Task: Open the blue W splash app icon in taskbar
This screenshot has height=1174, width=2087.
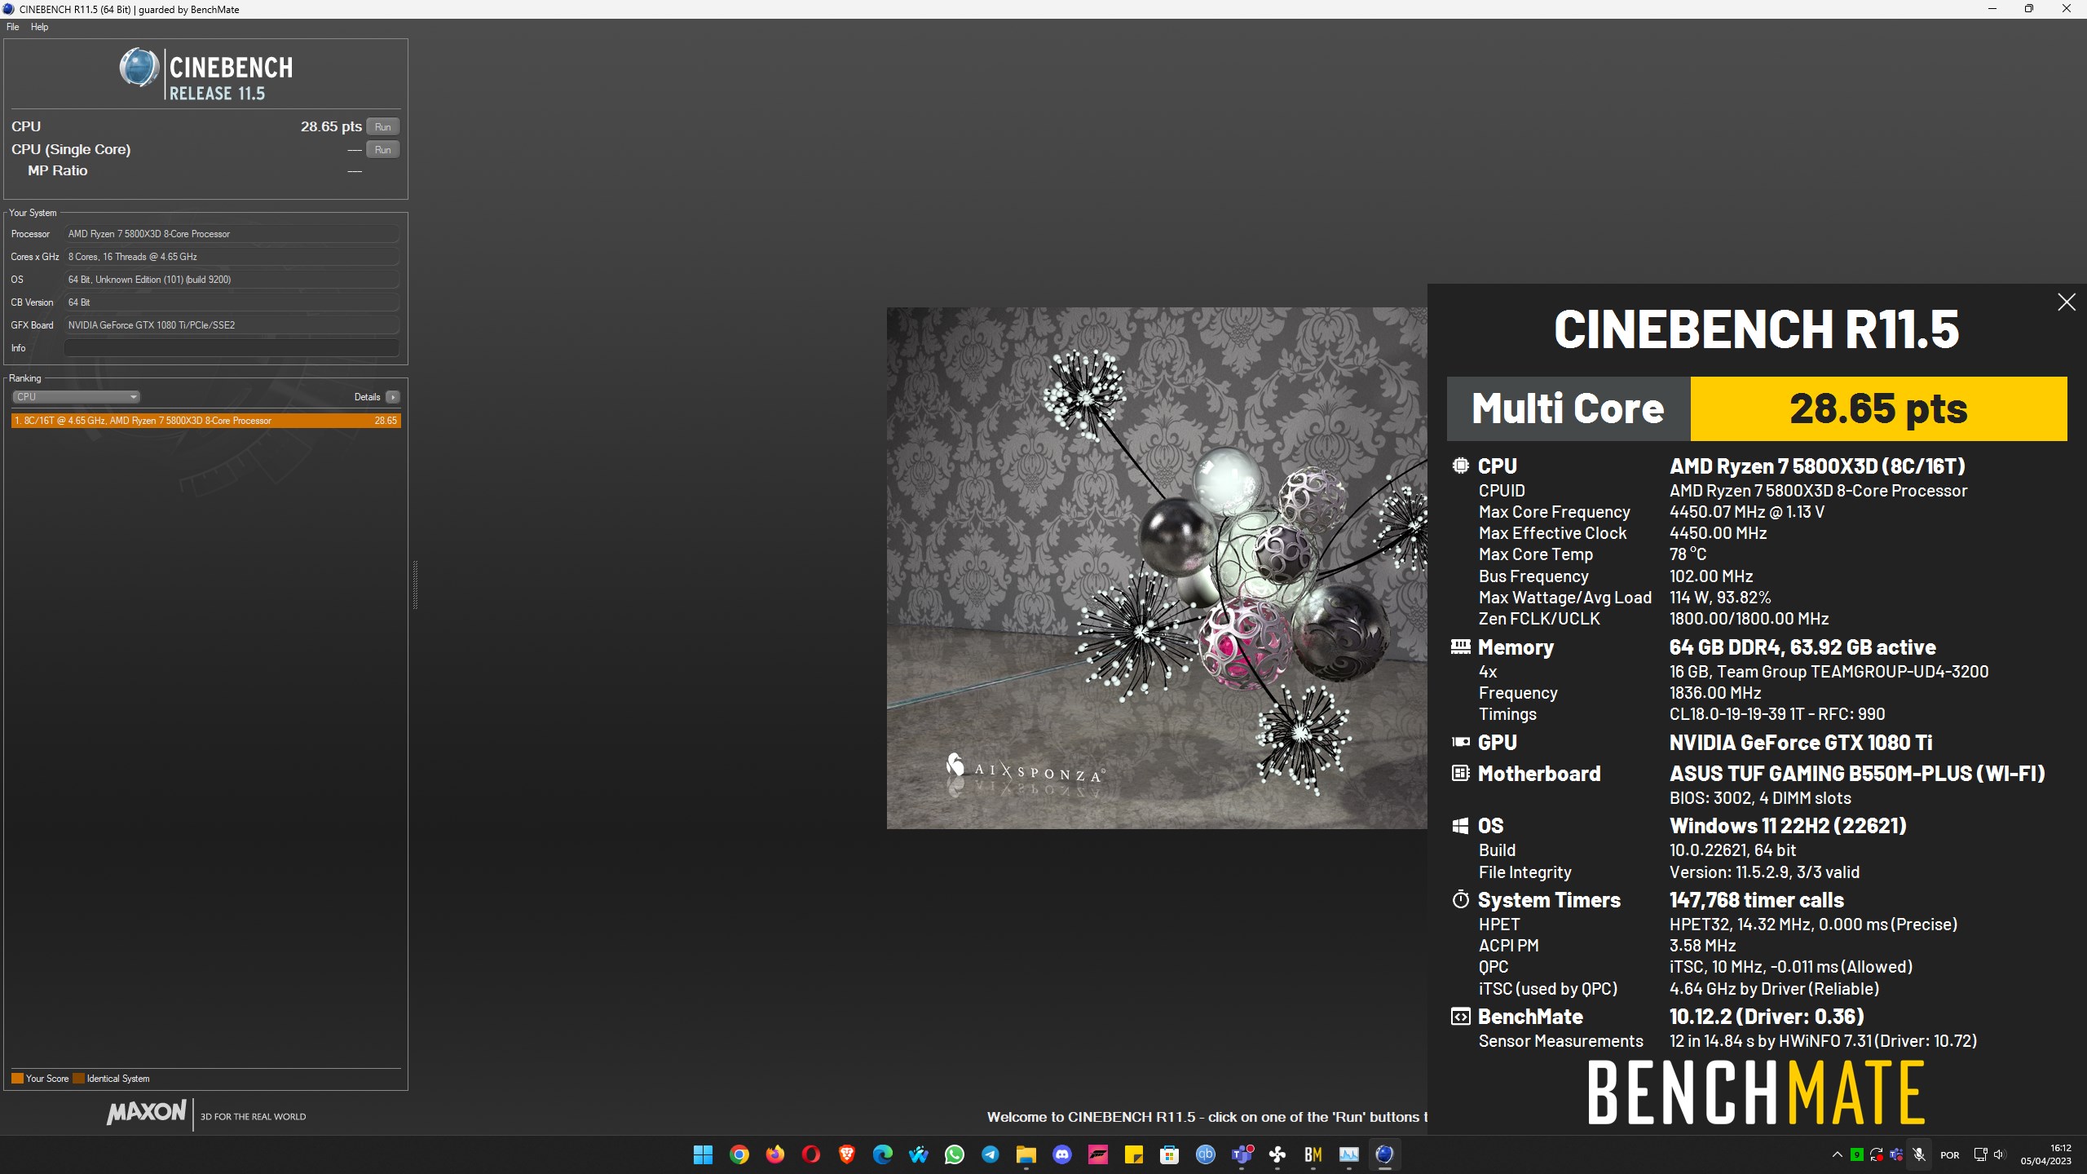Action: click(x=918, y=1154)
